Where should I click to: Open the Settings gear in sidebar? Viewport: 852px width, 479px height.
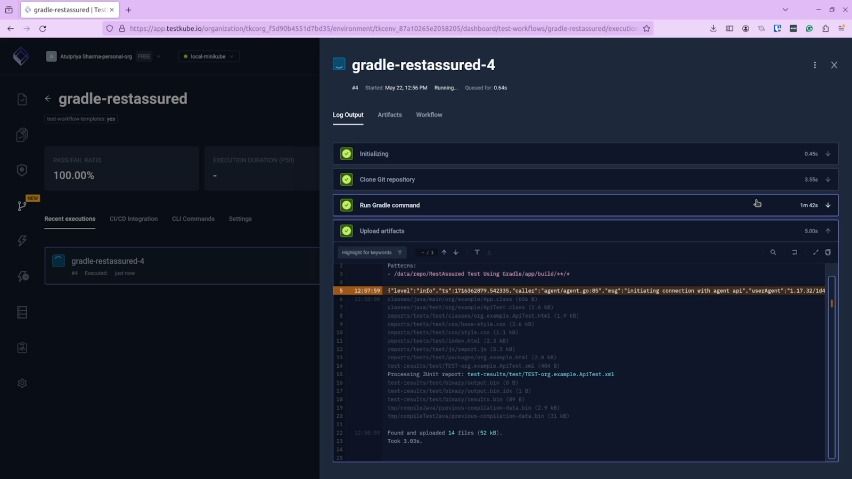click(x=22, y=383)
